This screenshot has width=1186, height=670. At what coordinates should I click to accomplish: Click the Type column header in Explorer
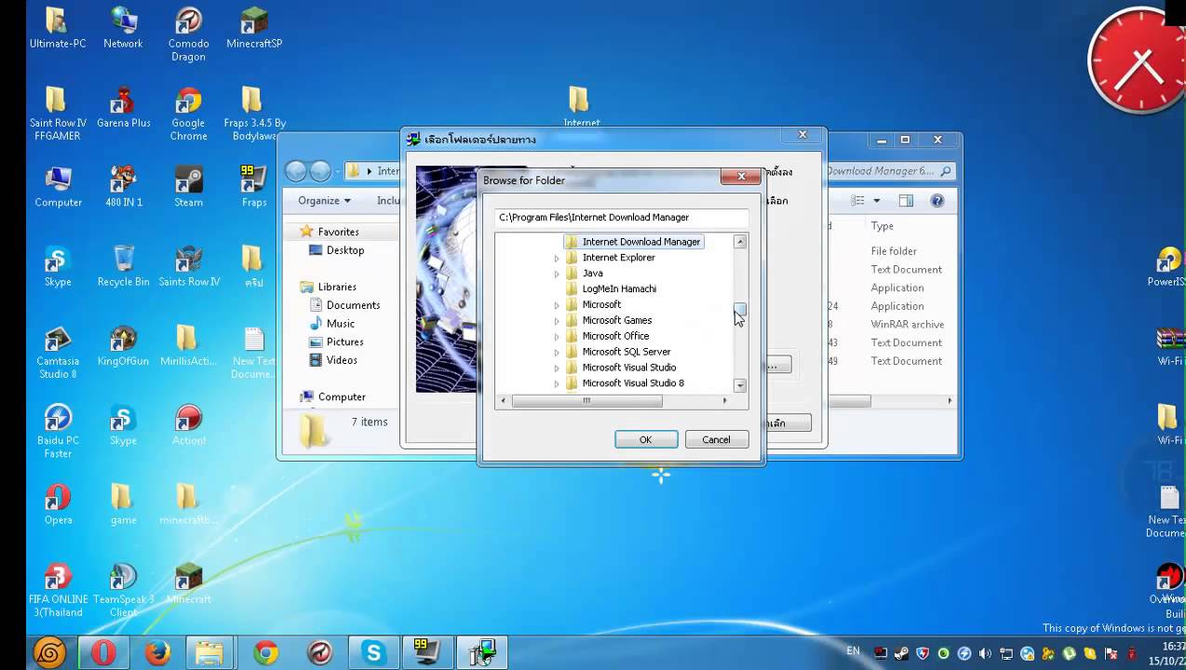tap(882, 226)
